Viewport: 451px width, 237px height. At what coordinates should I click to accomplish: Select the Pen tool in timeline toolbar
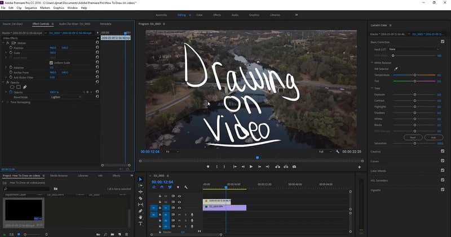pyautogui.click(x=140, y=211)
